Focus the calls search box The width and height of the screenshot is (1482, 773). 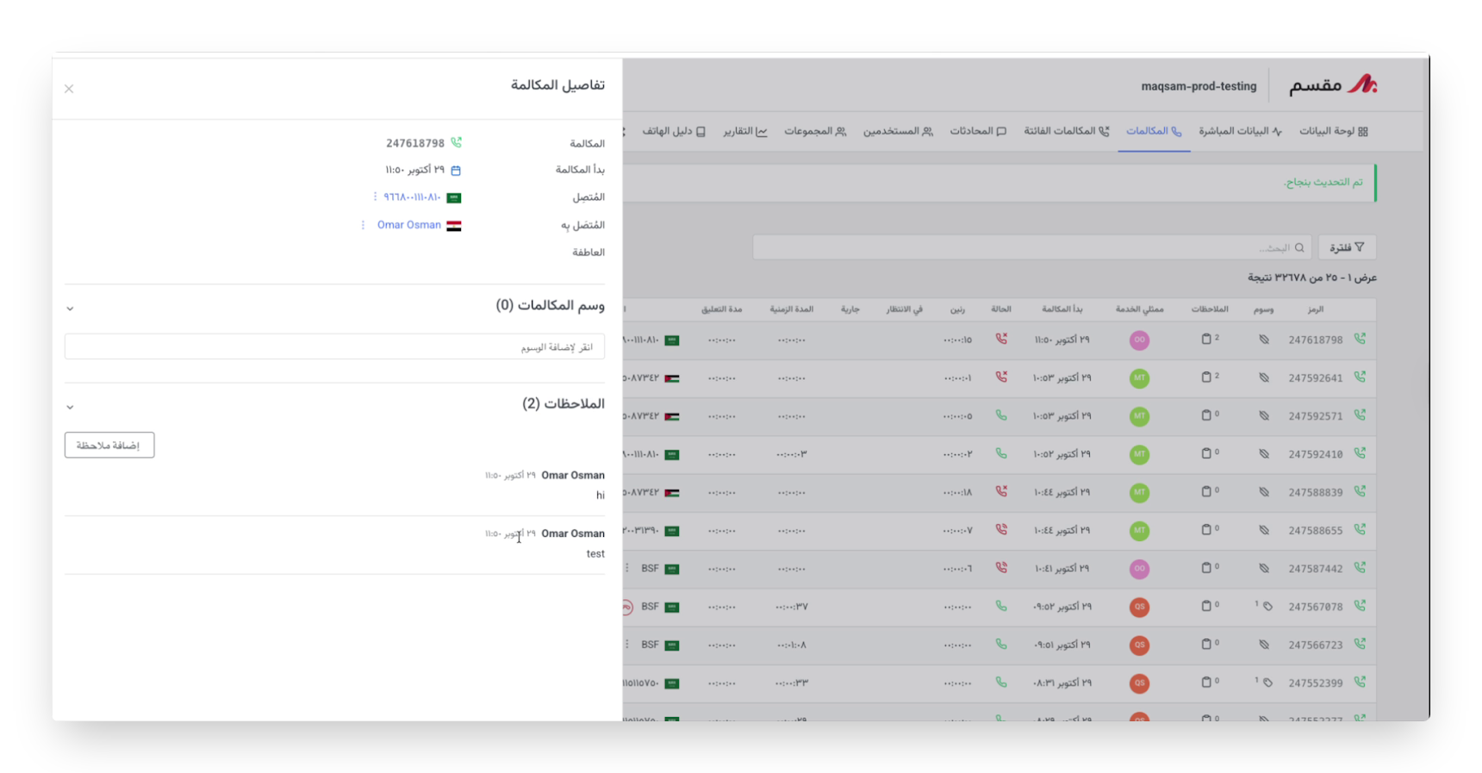point(1031,247)
